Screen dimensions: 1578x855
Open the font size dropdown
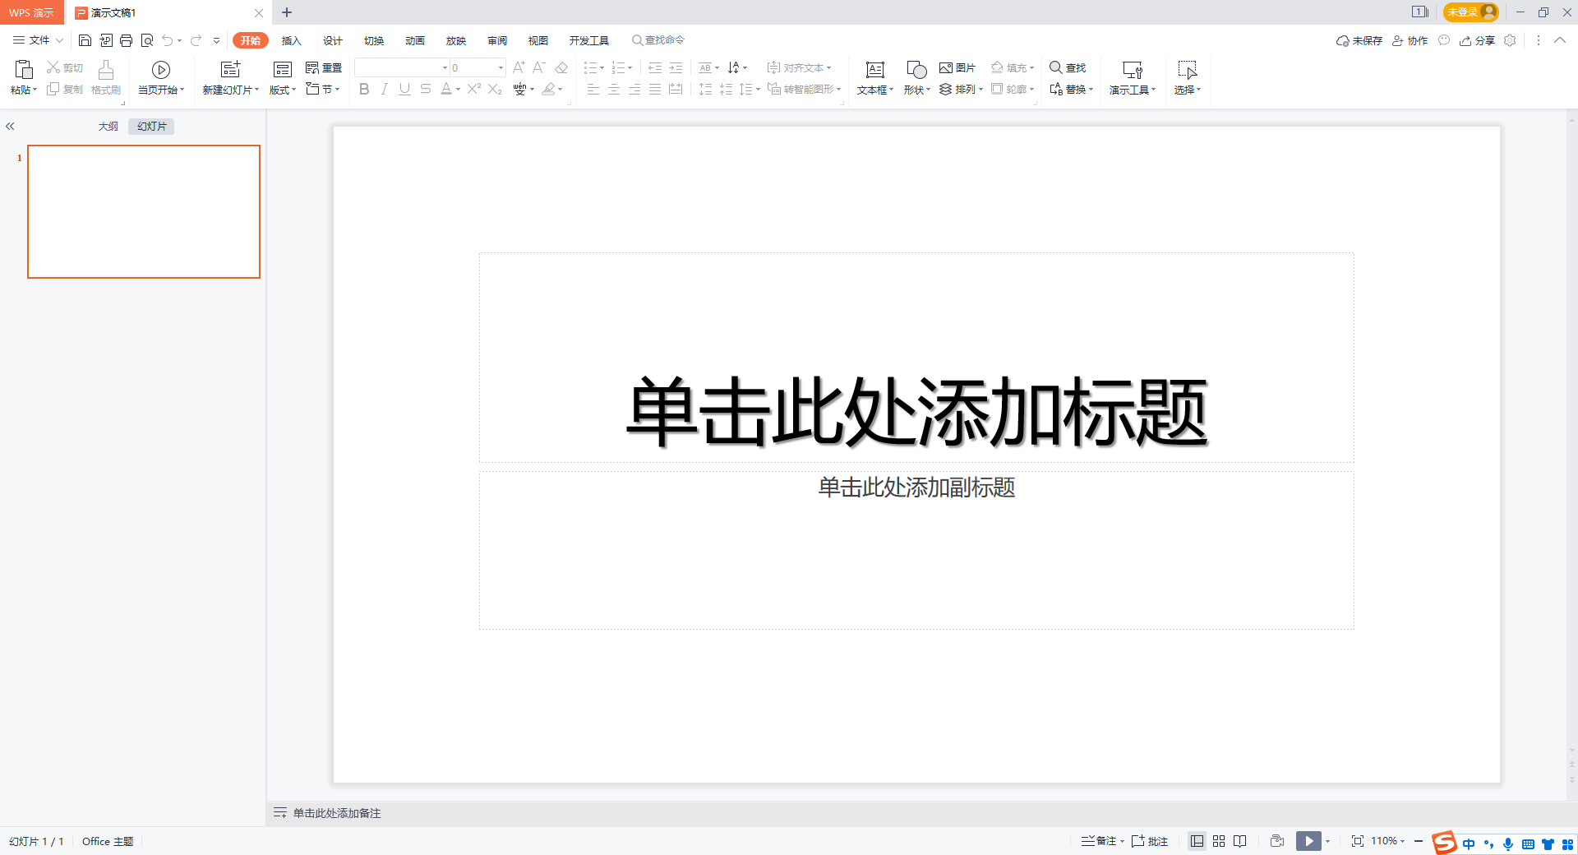501,67
